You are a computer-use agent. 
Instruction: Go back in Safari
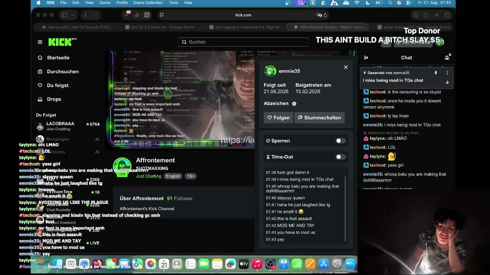click(x=86, y=15)
